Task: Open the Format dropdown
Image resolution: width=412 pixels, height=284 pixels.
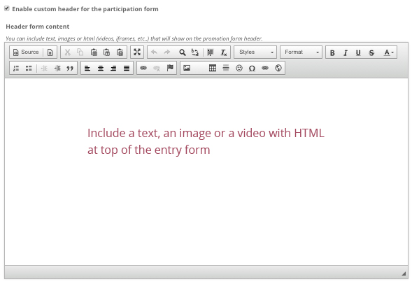Action: (x=301, y=52)
